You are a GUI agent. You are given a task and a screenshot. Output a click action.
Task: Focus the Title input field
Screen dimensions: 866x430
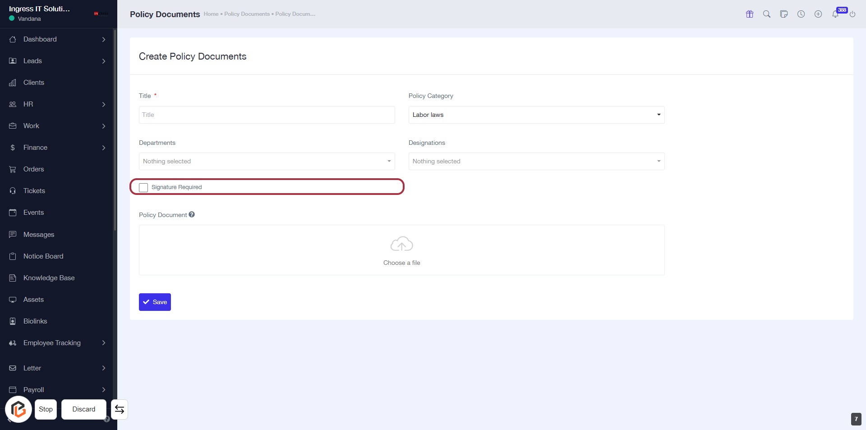coord(267,115)
